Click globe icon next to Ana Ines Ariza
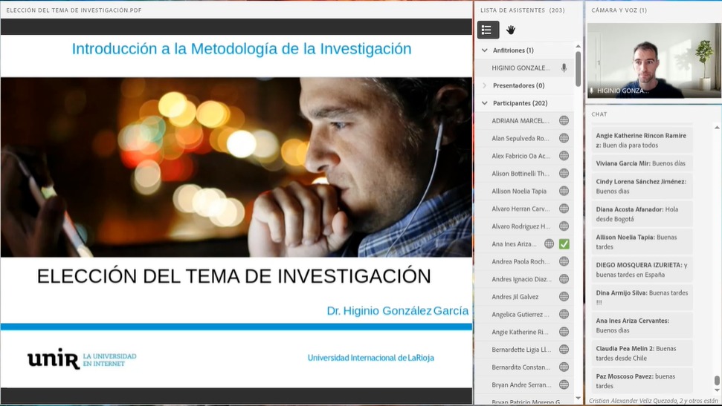The width and height of the screenshot is (722, 406). click(549, 243)
